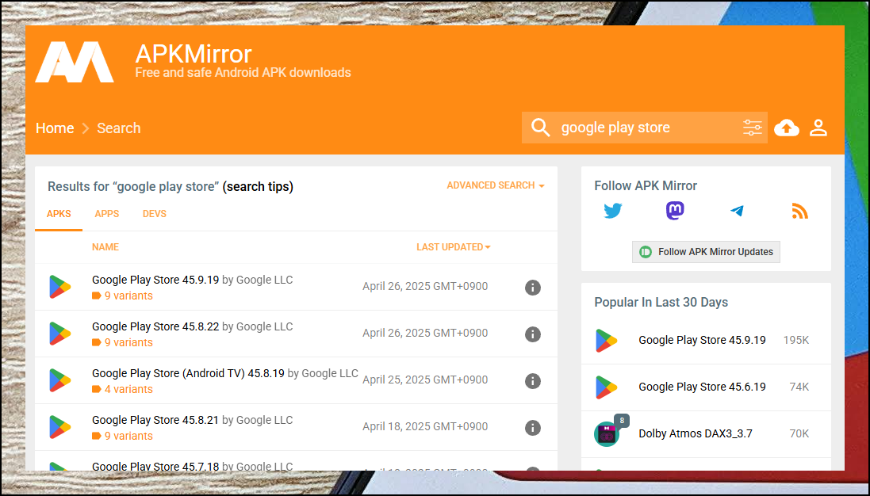The width and height of the screenshot is (870, 496).
Task: Open the search tips link
Action: click(x=258, y=187)
